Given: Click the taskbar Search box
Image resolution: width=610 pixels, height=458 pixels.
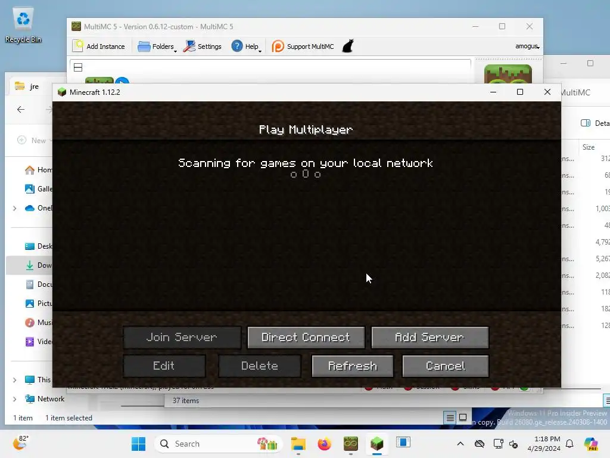Looking at the screenshot, I should coord(218,444).
